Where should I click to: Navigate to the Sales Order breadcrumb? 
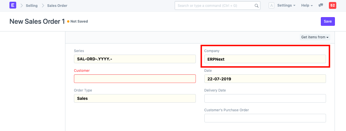pos(57,5)
